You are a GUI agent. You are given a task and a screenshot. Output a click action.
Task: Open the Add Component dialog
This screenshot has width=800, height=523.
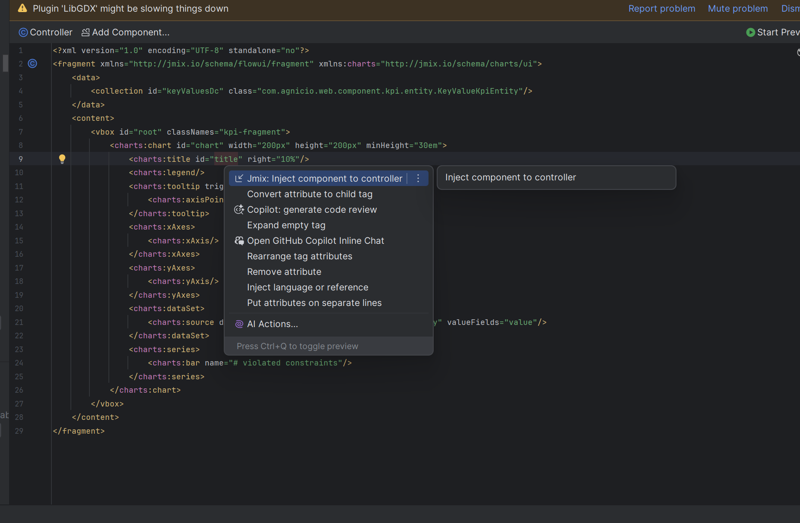click(x=126, y=32)
